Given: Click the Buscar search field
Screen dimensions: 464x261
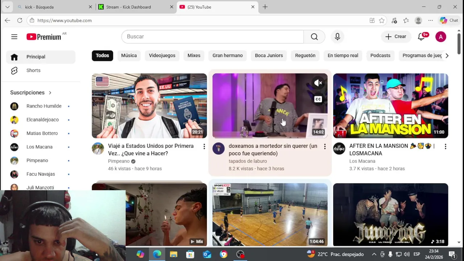Looking at the screenshot, I should tap(212, 37).
